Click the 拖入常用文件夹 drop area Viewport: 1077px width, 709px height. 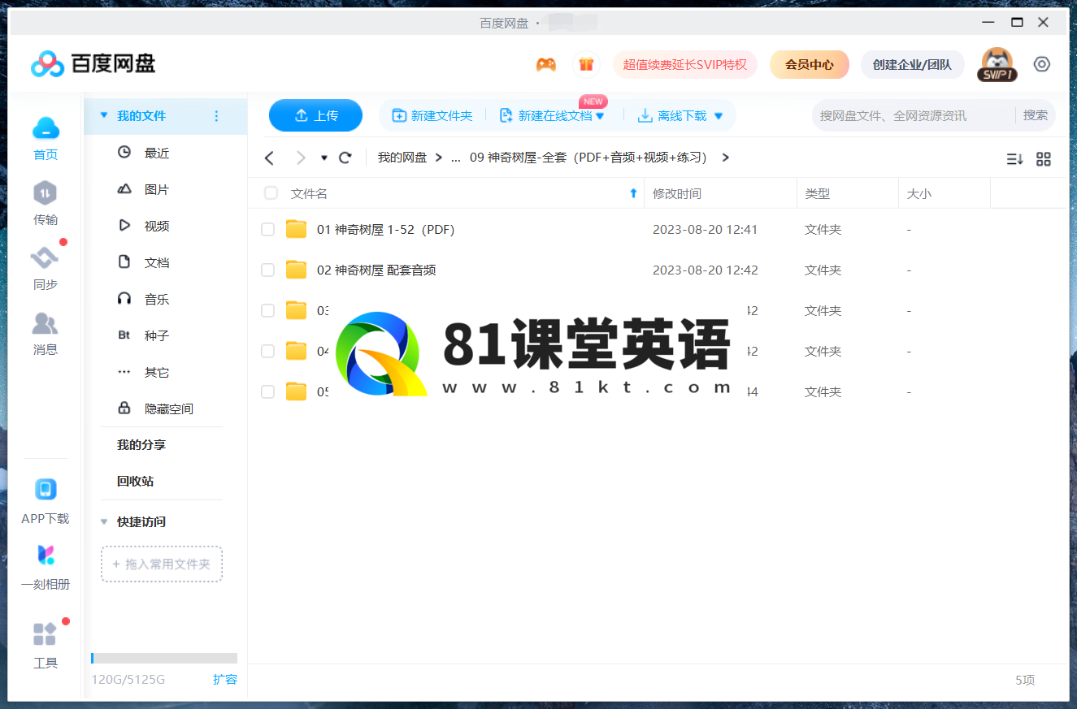tap(162, 564)
